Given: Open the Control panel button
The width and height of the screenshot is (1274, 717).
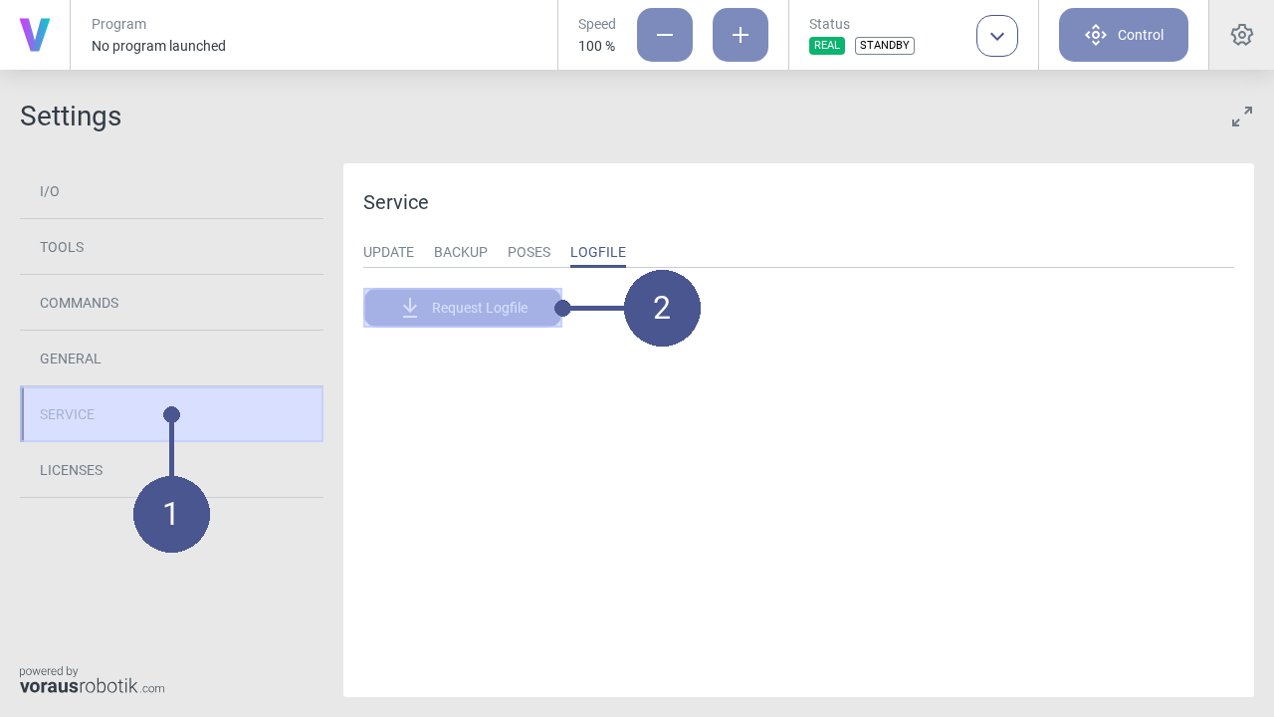Looking at the screenshot, I should [x=1124, y=35].
